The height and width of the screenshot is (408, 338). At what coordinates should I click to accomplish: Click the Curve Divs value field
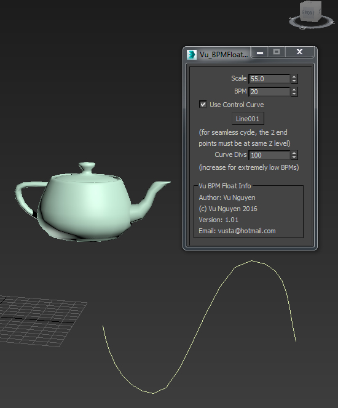[269, 155]
